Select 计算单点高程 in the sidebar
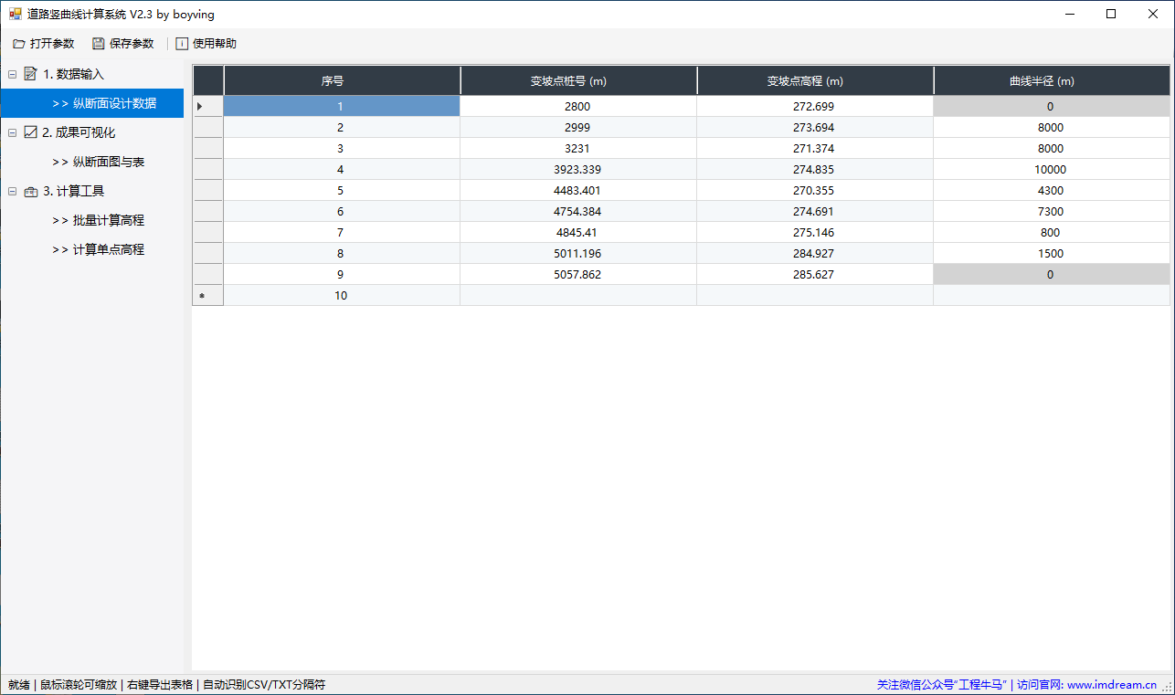1175x695 pixels. click(x=108, y=249)
